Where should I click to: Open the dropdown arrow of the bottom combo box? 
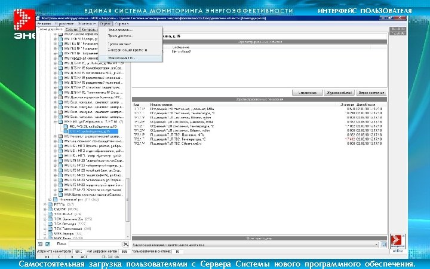point(377,244)
